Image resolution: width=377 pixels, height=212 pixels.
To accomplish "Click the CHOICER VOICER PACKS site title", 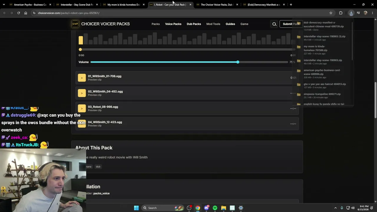I will pyautogui.click(x=105, y=24).
